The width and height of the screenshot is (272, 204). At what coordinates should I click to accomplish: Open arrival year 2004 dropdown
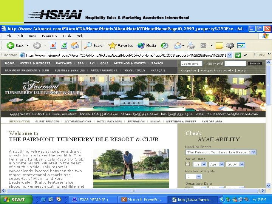235,164
